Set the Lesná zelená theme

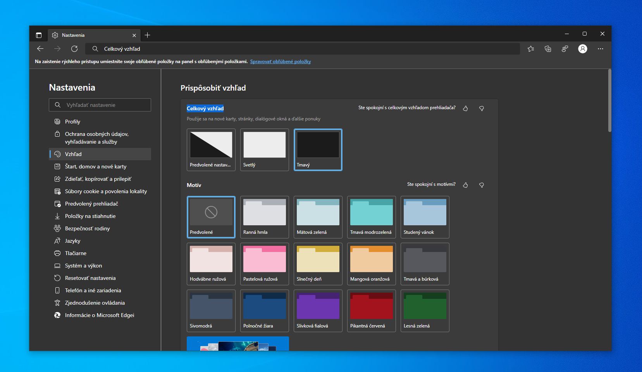[x=425, y=311]
